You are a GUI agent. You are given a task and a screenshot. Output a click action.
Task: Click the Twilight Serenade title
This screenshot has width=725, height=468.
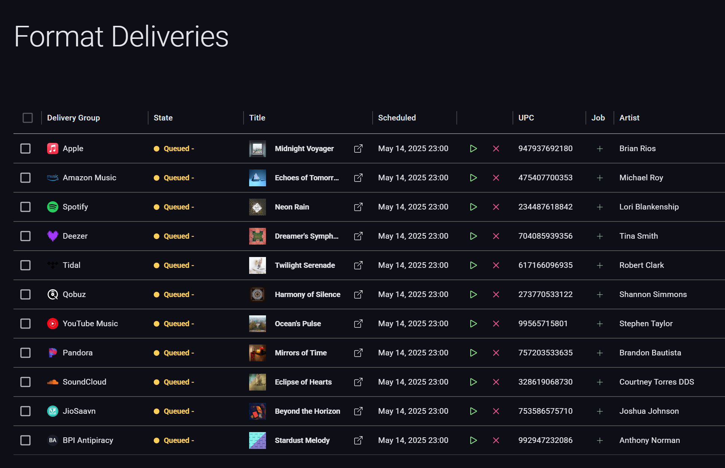pyautogui.click(x=305, y=265)
